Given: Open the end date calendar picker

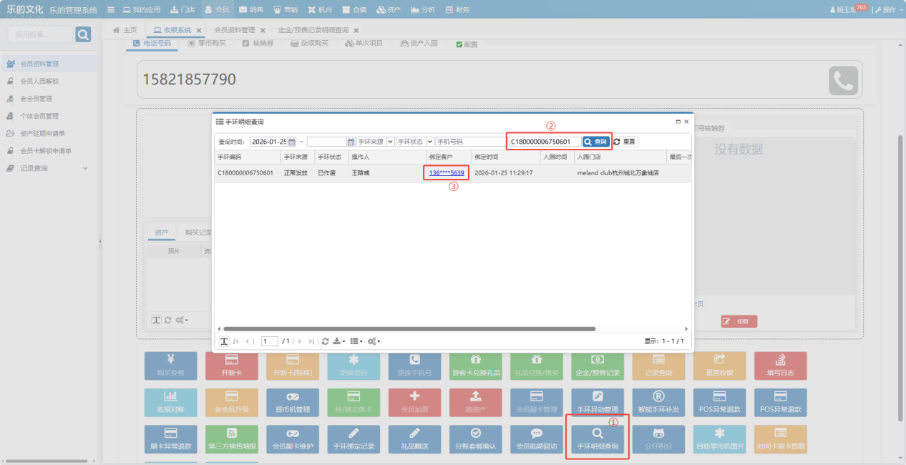Looking at the screenshot, I should tap(351, 142).
